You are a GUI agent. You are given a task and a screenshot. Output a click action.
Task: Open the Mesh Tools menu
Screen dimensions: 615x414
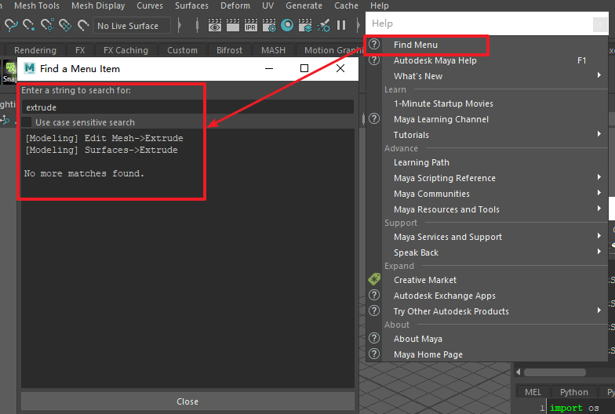(x=37, y=5)
